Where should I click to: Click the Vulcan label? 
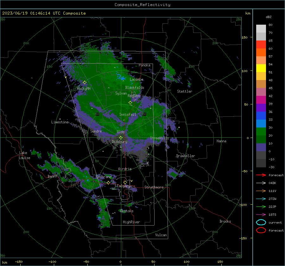(161, 235)
